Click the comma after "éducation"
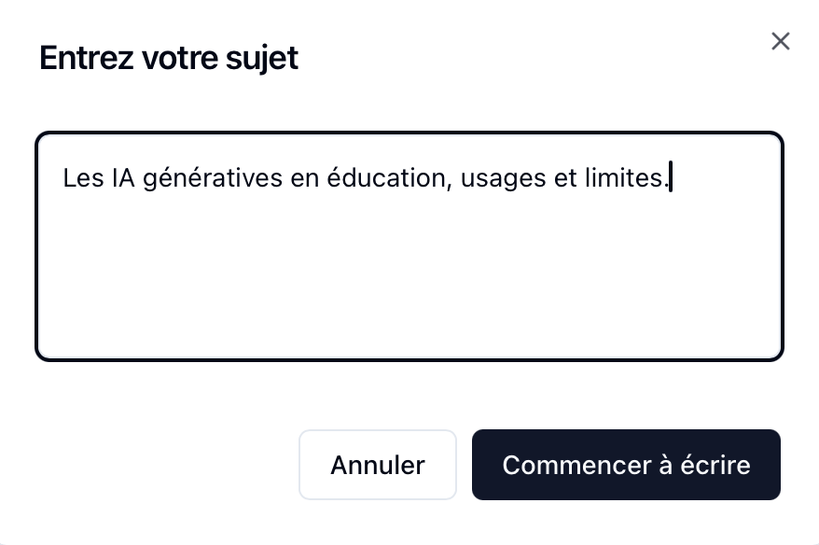 (x=451, y=181)
